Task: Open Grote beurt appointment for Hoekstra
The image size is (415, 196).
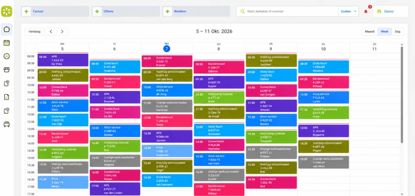Action: tap(115, 67)
